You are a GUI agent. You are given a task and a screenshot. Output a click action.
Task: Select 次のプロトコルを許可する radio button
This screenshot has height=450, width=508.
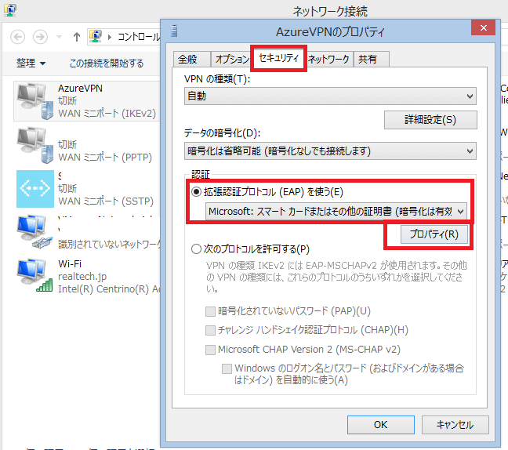[x=196, y=249]
